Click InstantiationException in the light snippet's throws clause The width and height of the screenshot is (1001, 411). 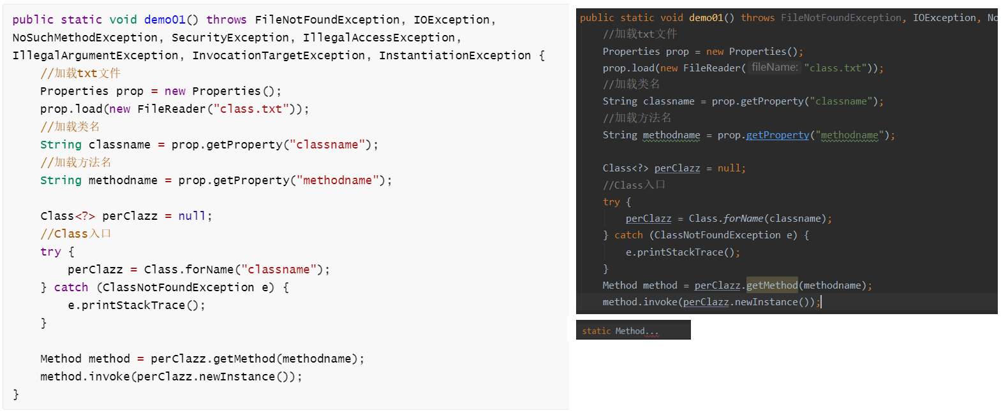tap(455, 55)
